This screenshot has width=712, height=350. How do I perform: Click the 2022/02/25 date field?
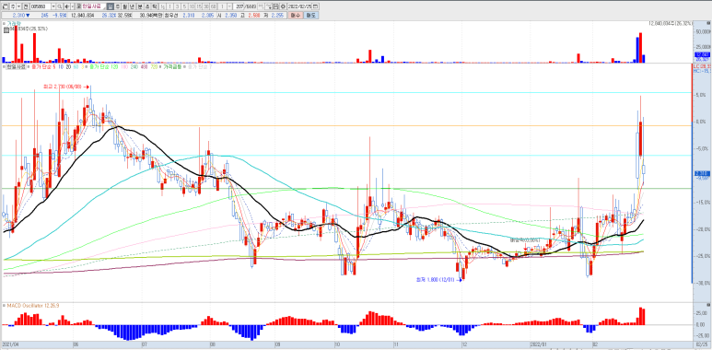point(299,6)
